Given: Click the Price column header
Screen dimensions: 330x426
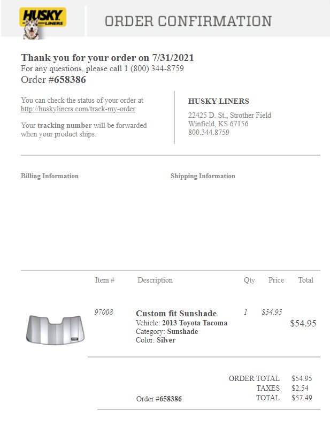Looking at the screenshot, I should pyautogui.click(x=276, y=280).
